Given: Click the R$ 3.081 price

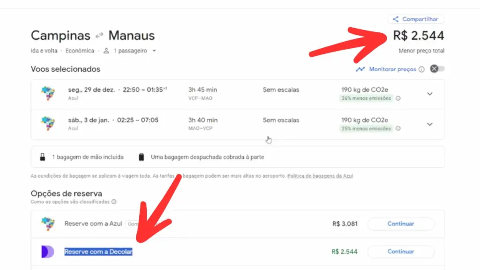Looking at the screenshot, I should point(345,224).
